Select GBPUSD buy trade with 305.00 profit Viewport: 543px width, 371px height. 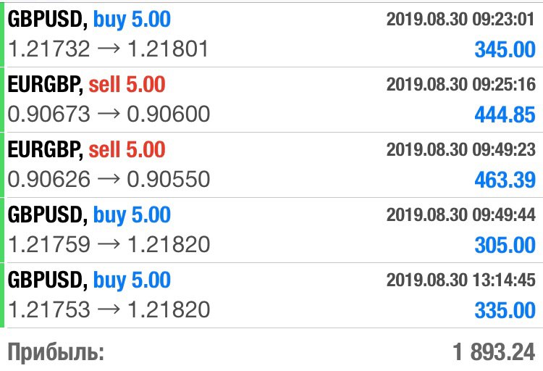pos(271,230)
